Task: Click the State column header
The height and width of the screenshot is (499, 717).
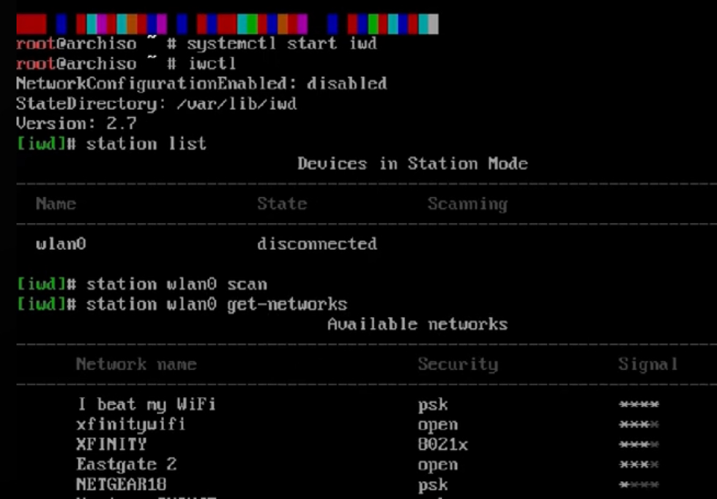Action: [x=281, y=203]
